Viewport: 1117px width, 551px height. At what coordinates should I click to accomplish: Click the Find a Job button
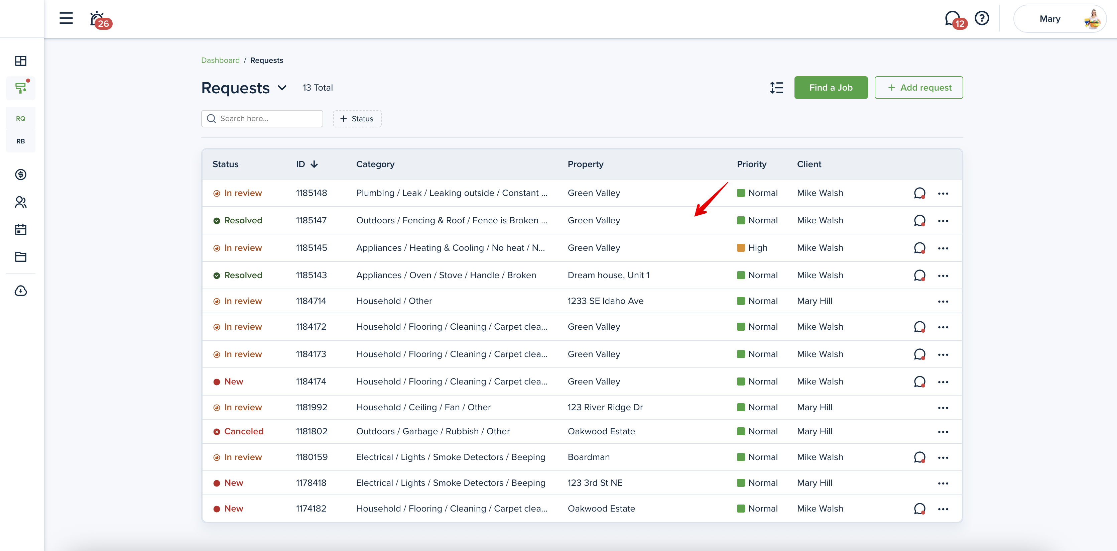pos(830,88)
